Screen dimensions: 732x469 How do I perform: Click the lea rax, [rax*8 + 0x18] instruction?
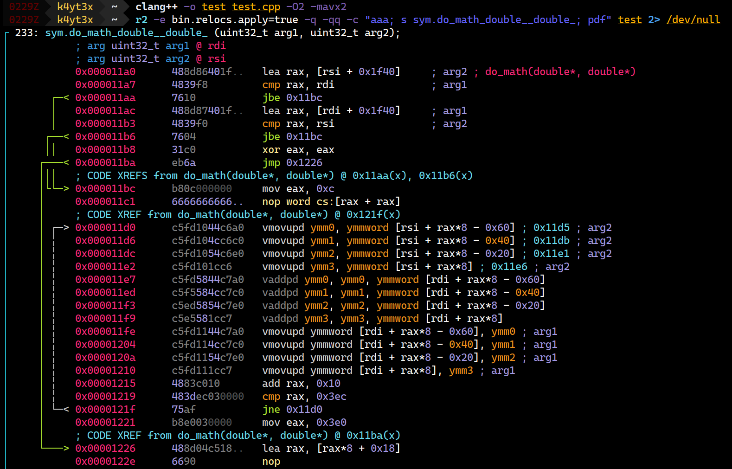[x=331, y=449]
